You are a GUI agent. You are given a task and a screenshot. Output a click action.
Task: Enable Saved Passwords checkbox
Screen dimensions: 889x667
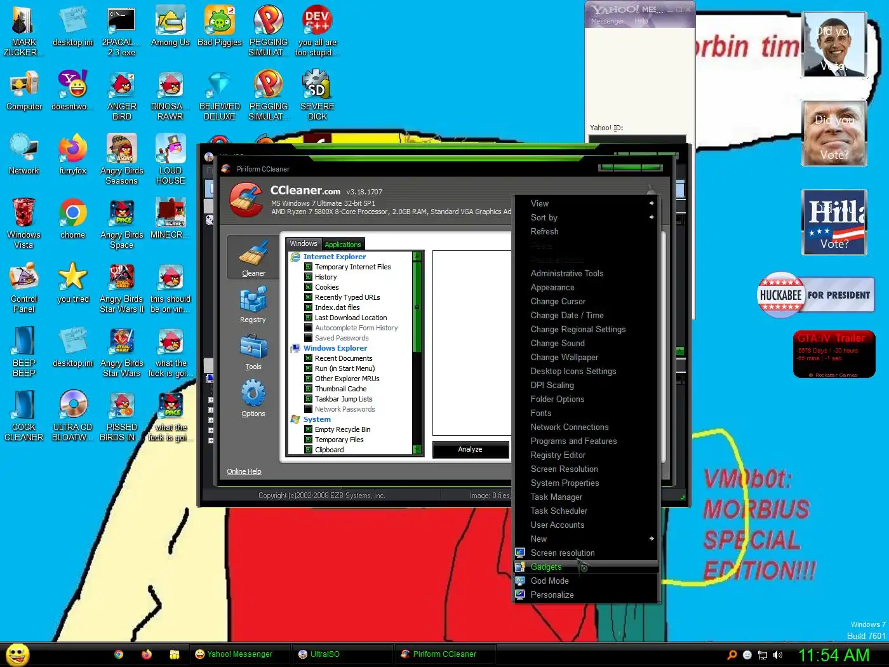click(308, 338)
